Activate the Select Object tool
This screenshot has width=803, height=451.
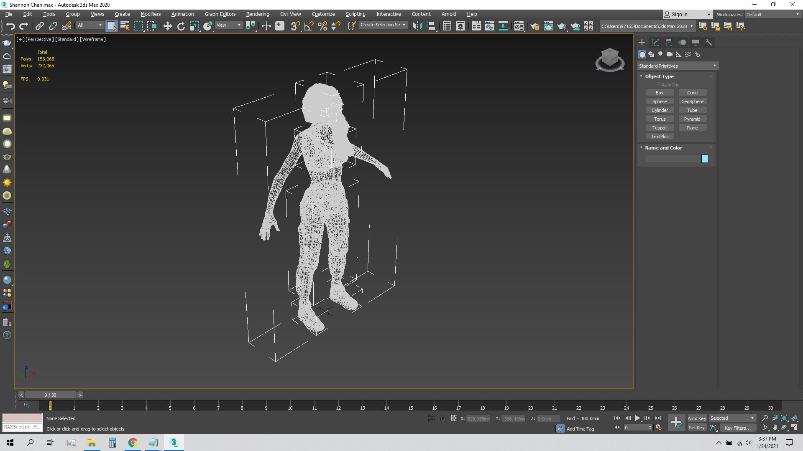pos(111,26)
